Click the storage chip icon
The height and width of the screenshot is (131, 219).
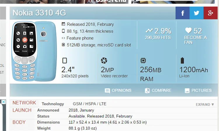[63, 45]
